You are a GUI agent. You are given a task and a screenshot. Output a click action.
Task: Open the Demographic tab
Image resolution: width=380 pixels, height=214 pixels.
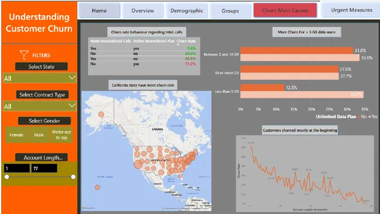click(x=186, y=11)
